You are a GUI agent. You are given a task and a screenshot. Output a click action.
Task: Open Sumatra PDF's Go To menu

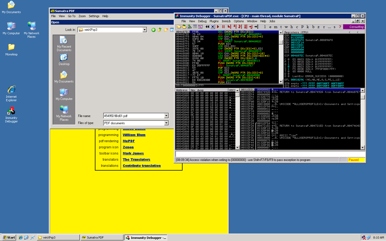tap(72, 16)
